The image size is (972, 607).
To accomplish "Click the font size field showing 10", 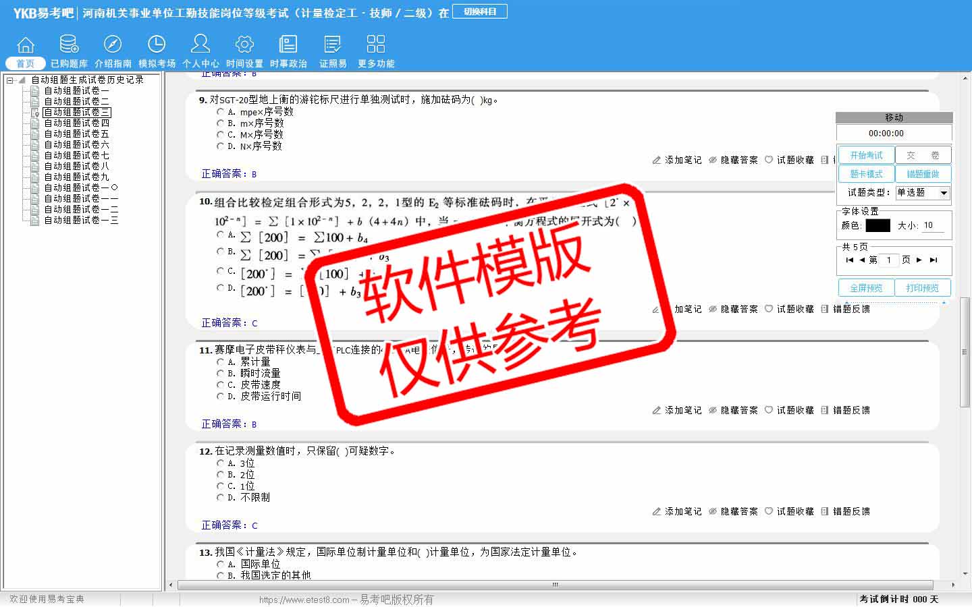I will 932,226.
